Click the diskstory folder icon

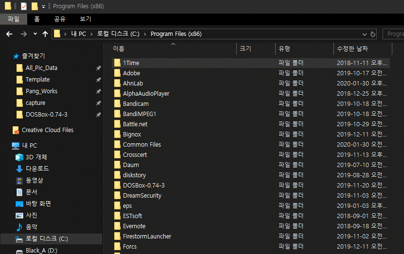point(117,175)
